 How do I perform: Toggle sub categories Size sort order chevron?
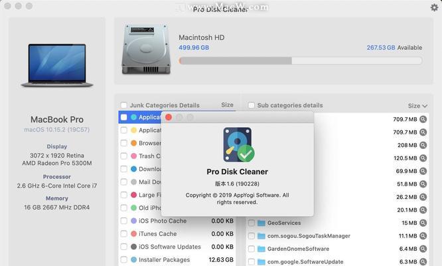[x=425, y=106]
